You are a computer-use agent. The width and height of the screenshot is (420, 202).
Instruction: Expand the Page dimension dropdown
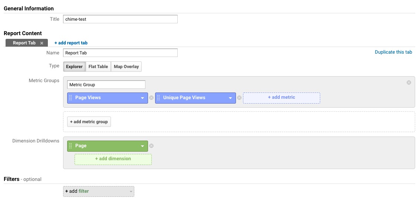tap(142, 146)
